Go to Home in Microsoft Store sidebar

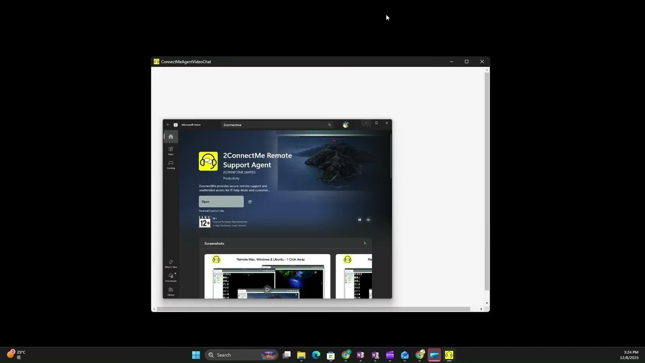coord(171,137)
